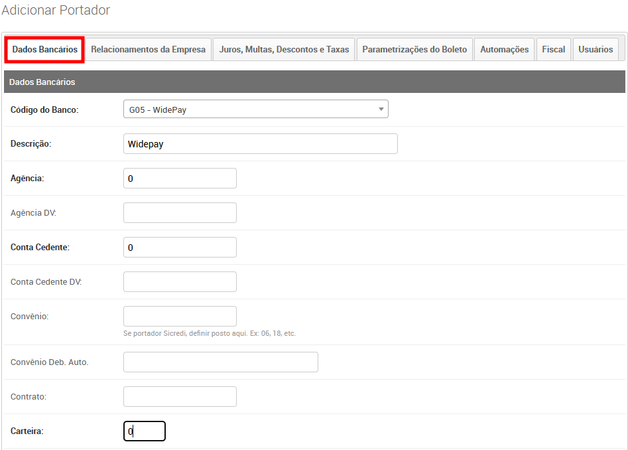
Task: Switch to the Fiscal tab
Action: [x=553, y=50]
